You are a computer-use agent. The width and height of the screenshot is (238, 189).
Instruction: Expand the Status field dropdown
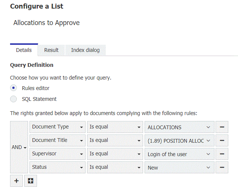click(x=58, y=167)
